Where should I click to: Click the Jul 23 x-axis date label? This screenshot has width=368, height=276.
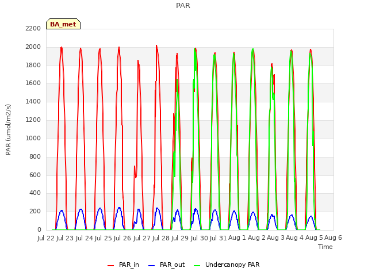tap(65, 238)
